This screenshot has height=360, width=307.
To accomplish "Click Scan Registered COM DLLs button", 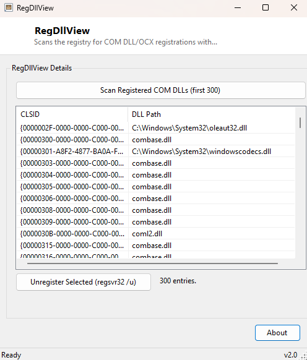I will 160,90.
